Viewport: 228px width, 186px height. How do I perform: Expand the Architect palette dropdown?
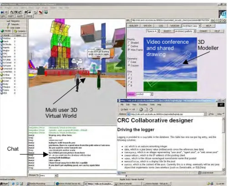194,31
